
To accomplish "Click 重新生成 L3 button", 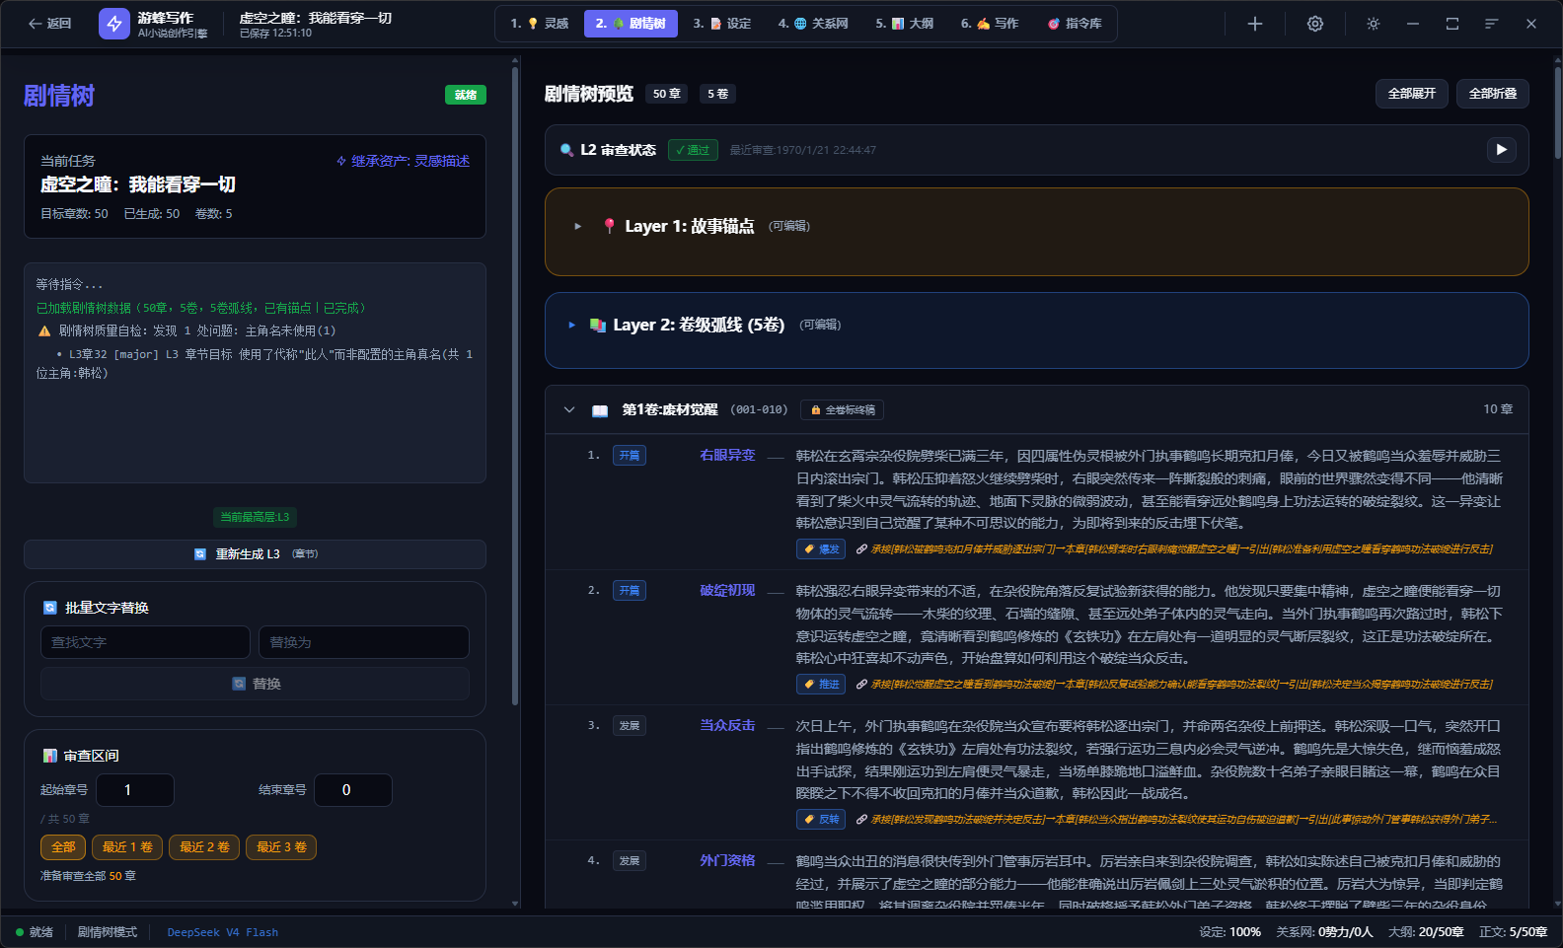I will [255, 554].
